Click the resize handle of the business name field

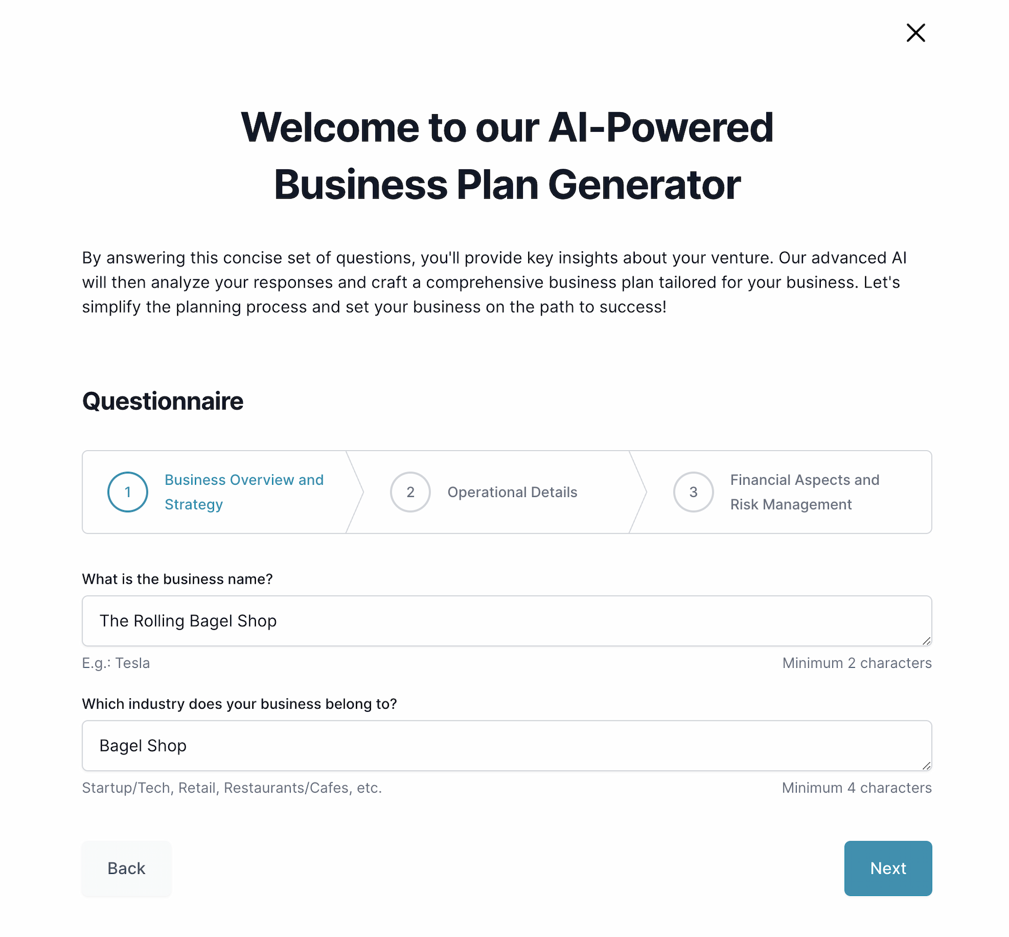(x=926, y=642)
